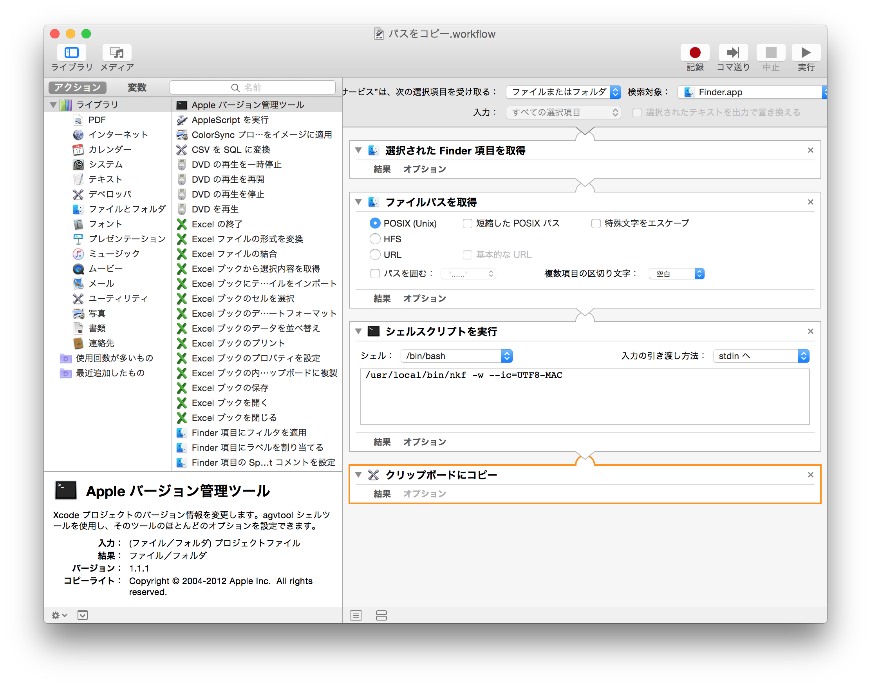Image resolution: width=871 pixels, height=686 pixels.
Task: Click the Step (コマ送り) toolbar icon
Action: click(x=733, y=53)
